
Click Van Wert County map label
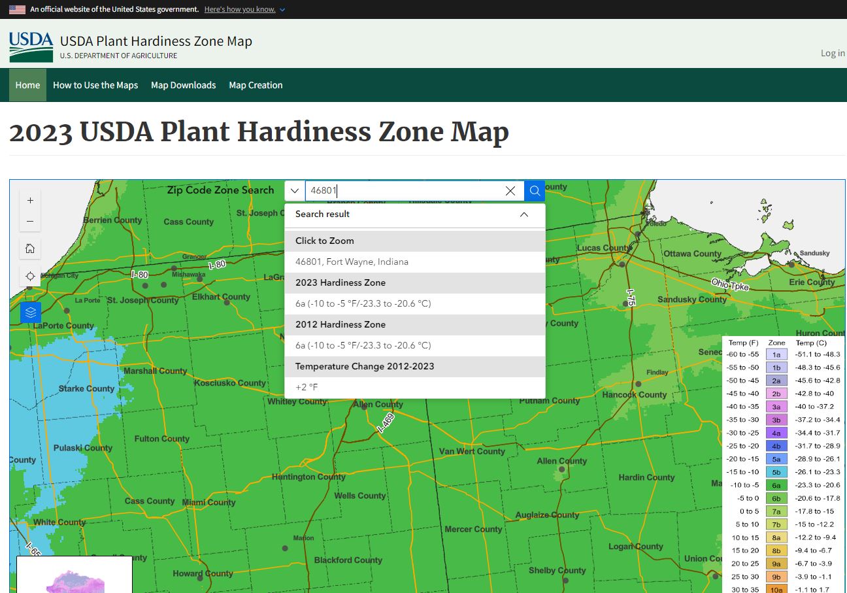(472, 451)
